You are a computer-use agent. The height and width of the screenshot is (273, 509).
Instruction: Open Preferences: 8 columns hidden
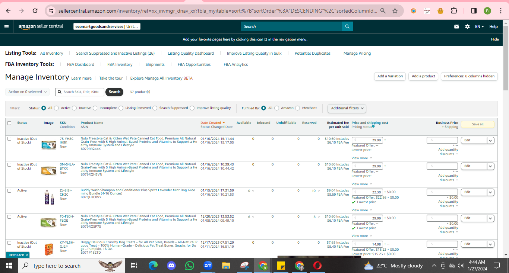click(470, 76)
